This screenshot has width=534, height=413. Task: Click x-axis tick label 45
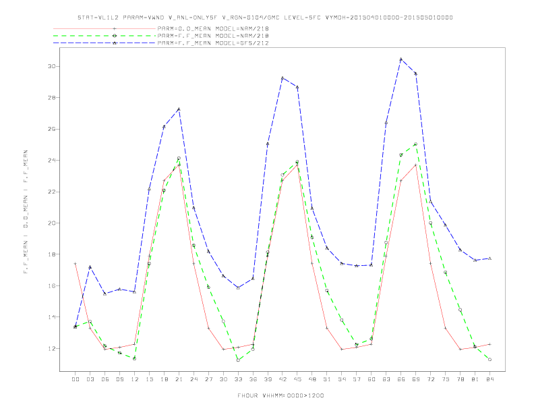click(x=297, y=379)
